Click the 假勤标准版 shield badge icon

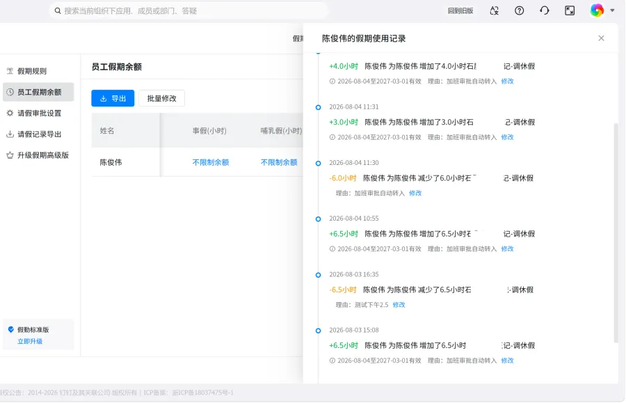10,329
